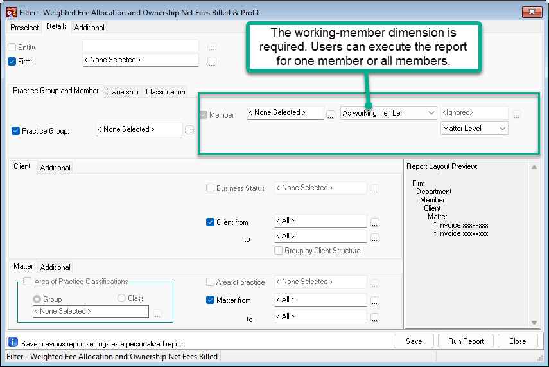Click the Firm None Selected field
The height and width of the screenshot is (367, 549).
(x=141, y=60)
